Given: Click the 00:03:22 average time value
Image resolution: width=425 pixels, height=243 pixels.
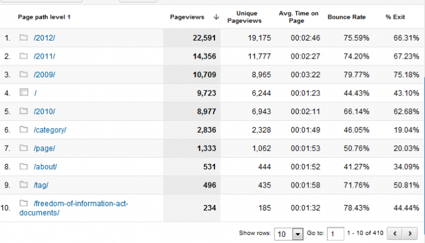Looking at the screenshot, I should [x=306, y=75].
